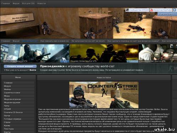
Task: Open the Steam community icon link
Action: pyautogui.click(x=127, y=10)
